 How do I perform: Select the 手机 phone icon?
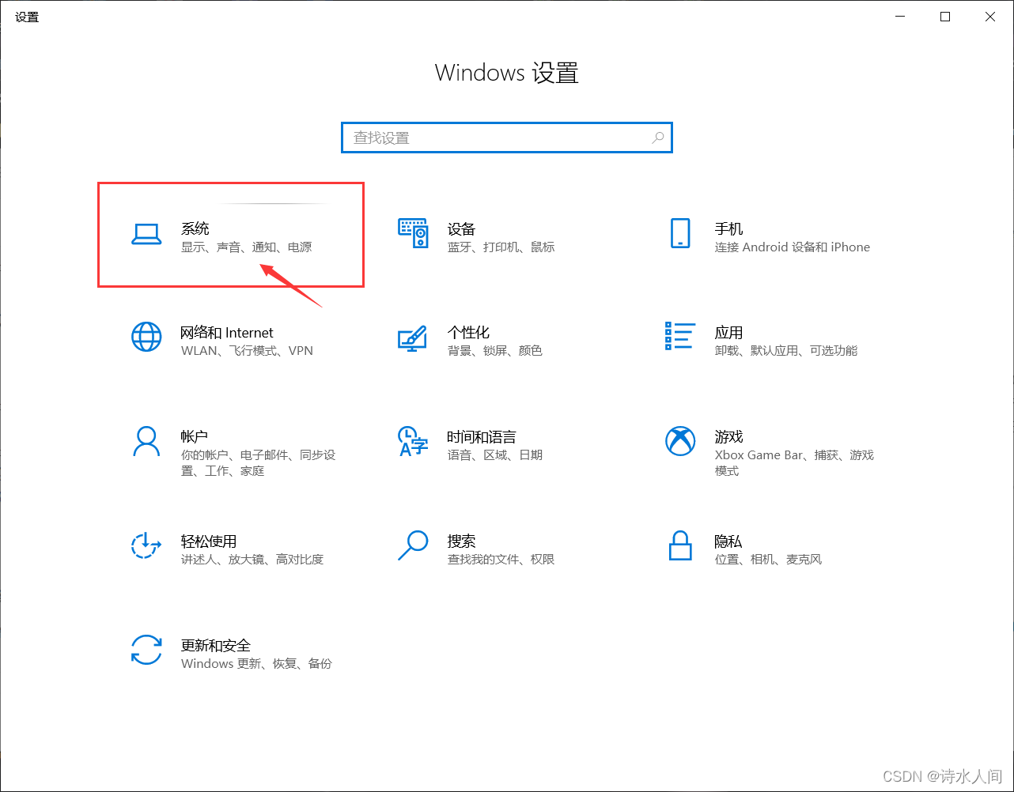(680, 234)
